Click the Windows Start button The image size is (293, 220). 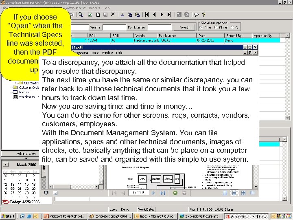tap(8, 216)
